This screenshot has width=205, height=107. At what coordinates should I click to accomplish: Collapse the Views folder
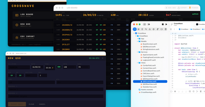tap(138, 63)
